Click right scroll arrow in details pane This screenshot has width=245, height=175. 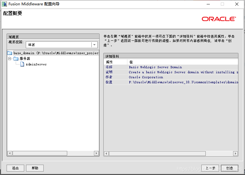tap(235, 154)
